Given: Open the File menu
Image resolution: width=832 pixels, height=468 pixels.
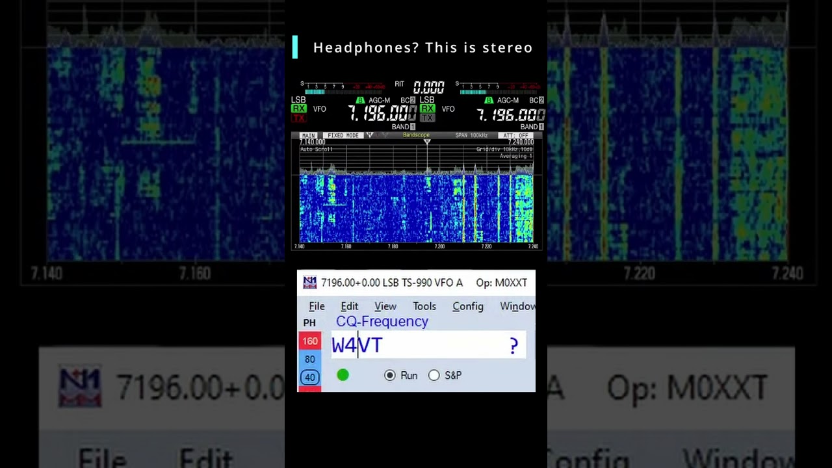Looking at the screenshot, I should pyautogui.click(x=317, y=306).
